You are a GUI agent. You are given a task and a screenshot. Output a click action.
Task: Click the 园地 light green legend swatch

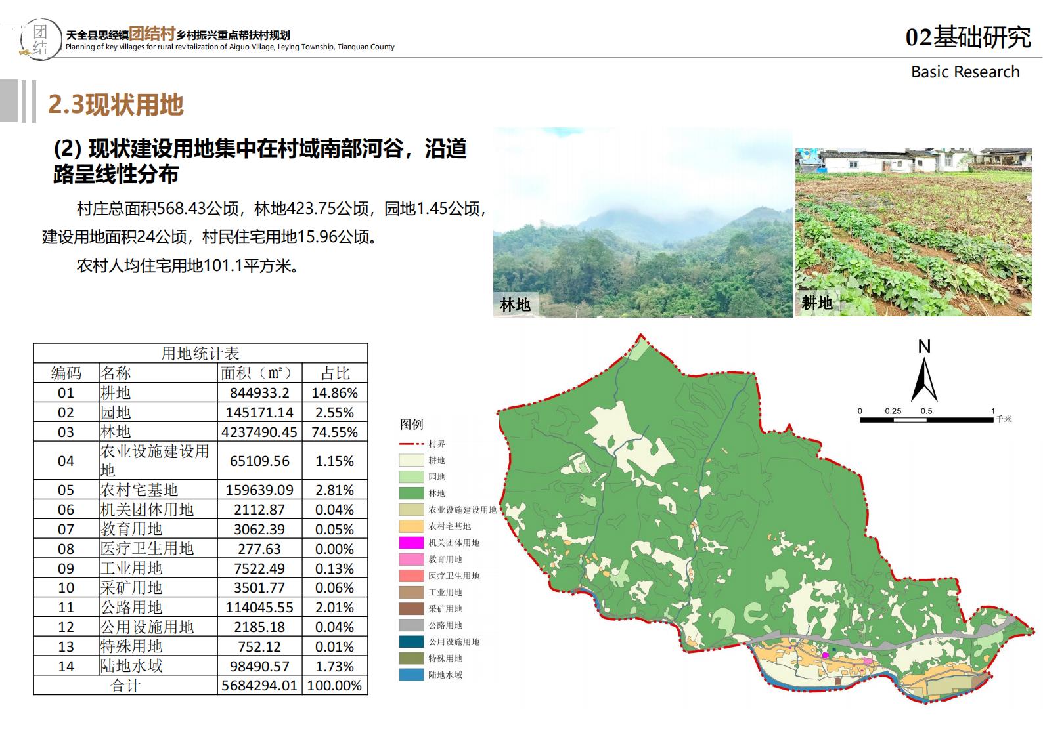click(x=411, y=477)
